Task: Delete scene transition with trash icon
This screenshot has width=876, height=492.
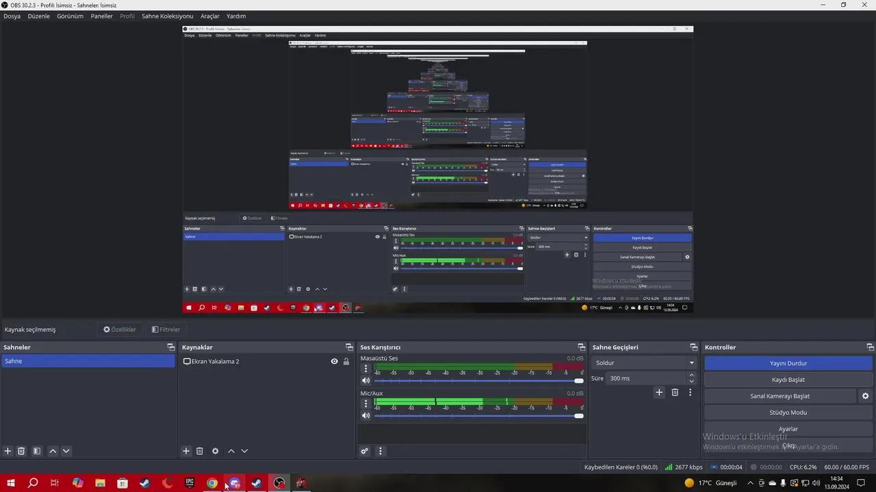Action: click(675, 392)
